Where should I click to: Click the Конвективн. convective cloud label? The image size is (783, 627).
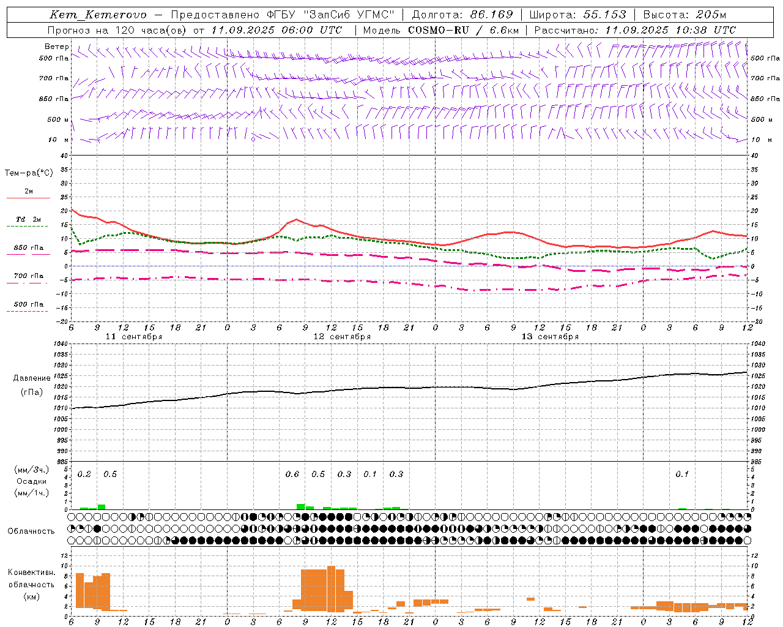(32, 573)
